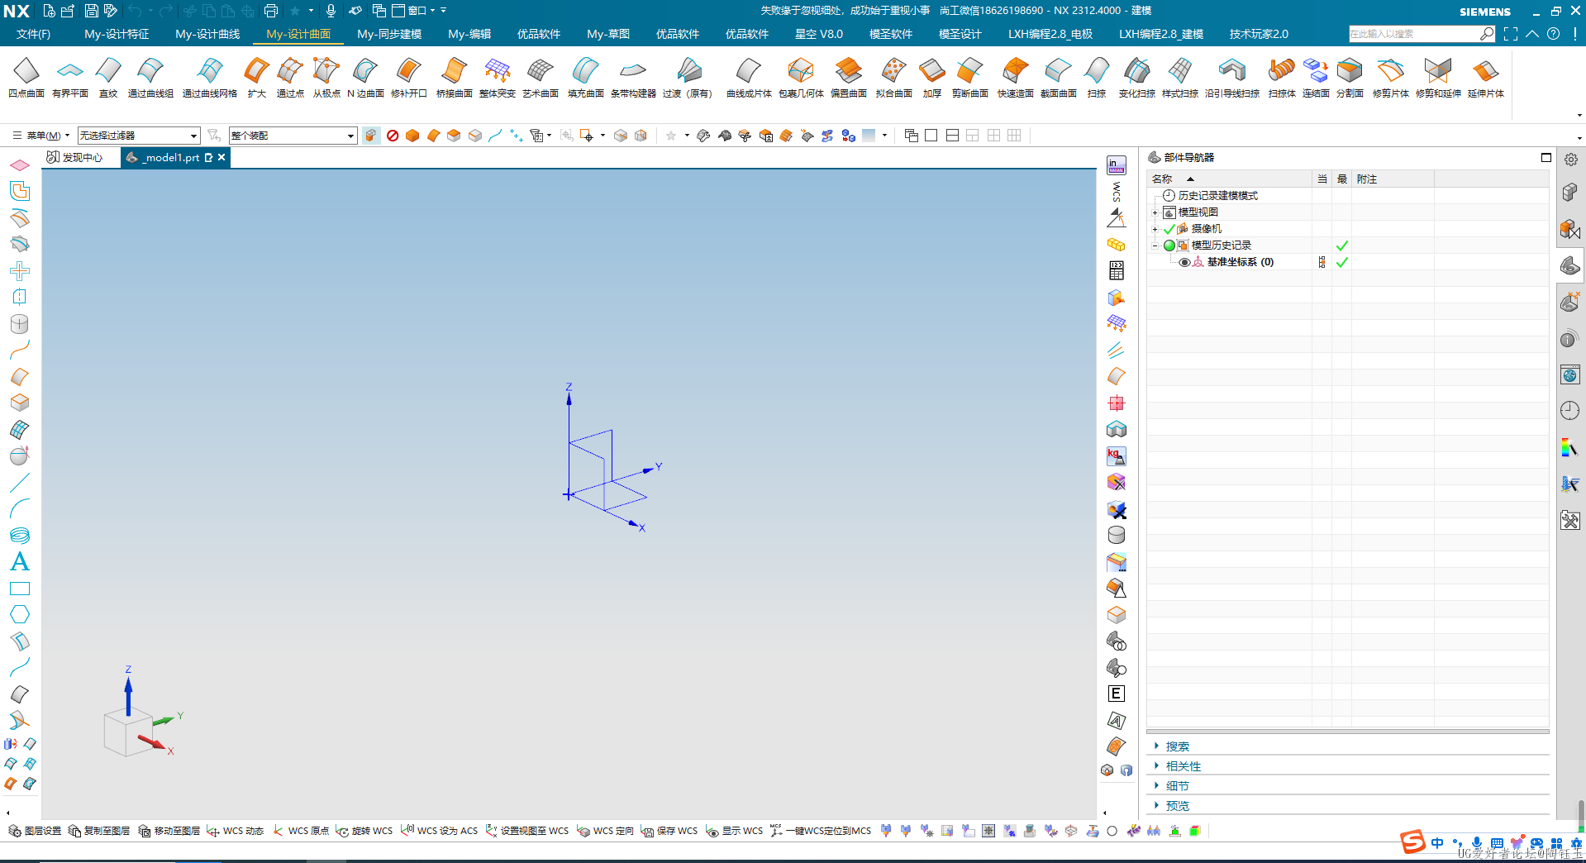Expand the 模型视图 tree node
Image resolution: width=1586 pixels, height=863 pixels.
(1155, 212)
